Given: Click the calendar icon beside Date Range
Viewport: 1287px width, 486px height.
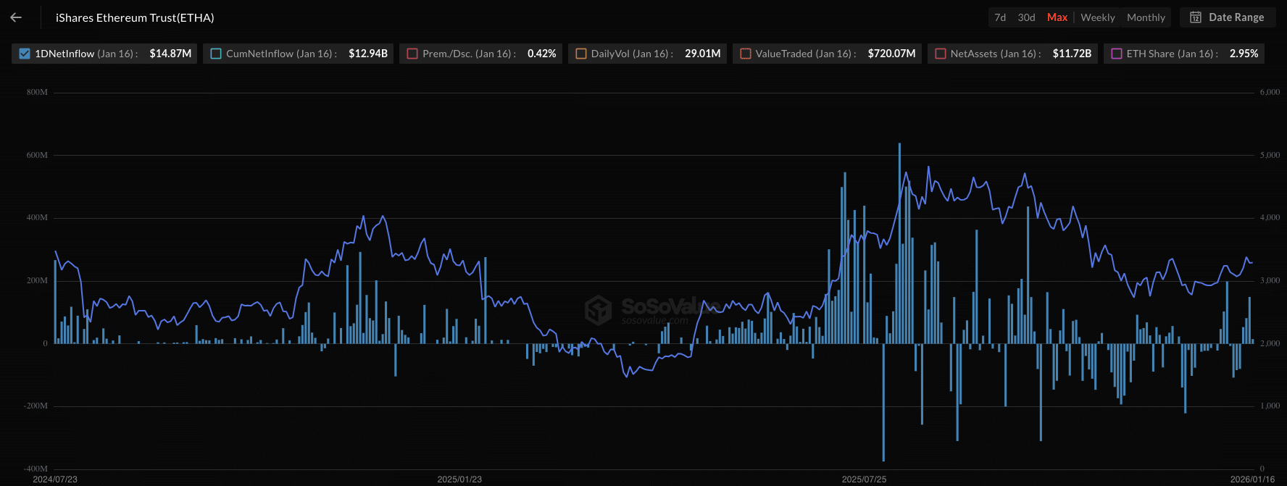Looking at the screenshot, I should [x=1196, y=17].
